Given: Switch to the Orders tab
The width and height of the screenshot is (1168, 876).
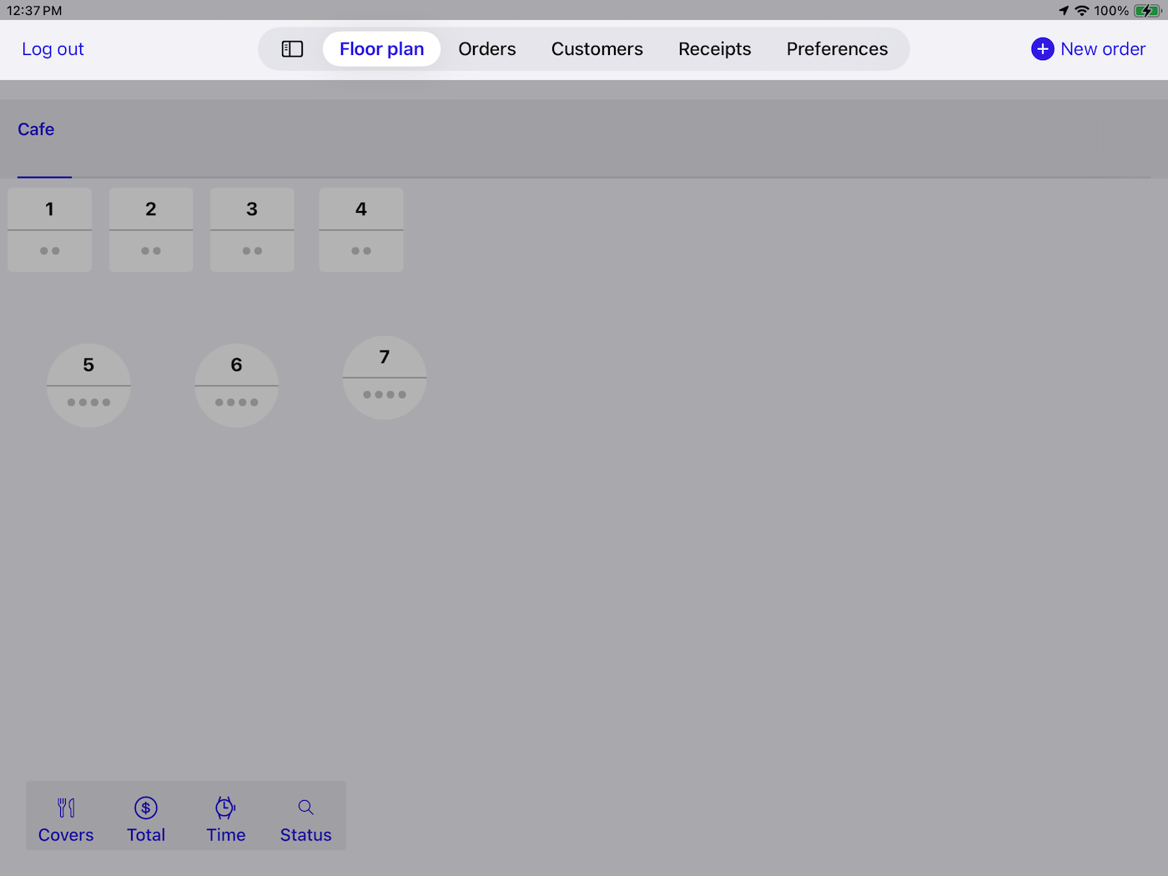Looking at the screenshot, I should coord(487,49).
